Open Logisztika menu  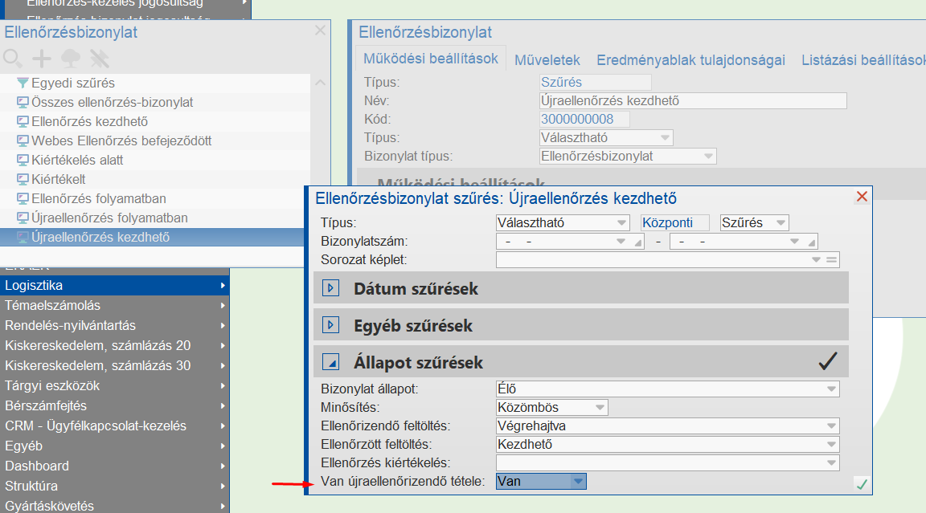click(x=115, y=285)
